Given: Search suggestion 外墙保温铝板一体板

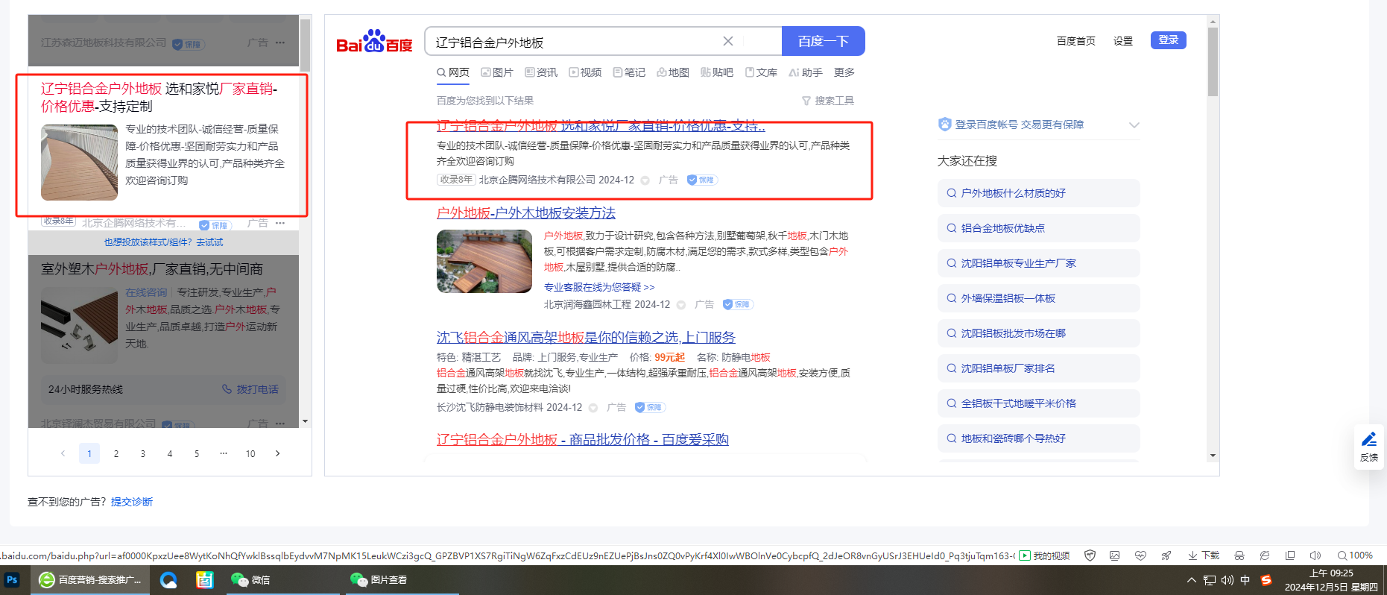Looking at the screenshot, I should tap(1038, 298).
